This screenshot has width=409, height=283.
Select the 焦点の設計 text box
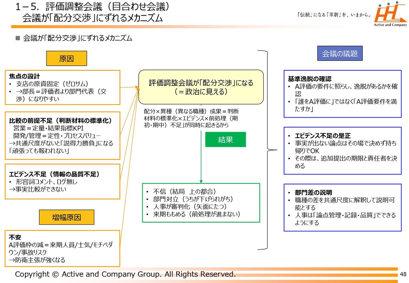point(63,88)
